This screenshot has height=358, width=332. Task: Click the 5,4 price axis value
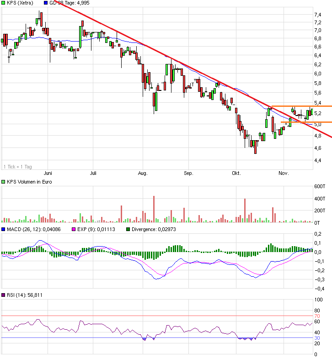pyautogui.click(x=317, y=103)
